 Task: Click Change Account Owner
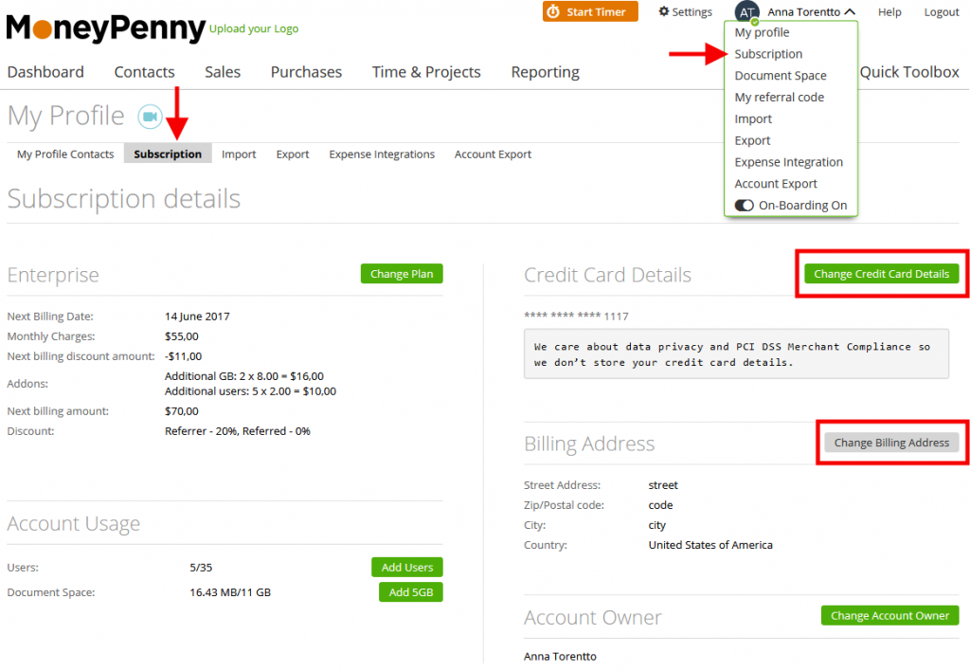(x=889, y=614)
